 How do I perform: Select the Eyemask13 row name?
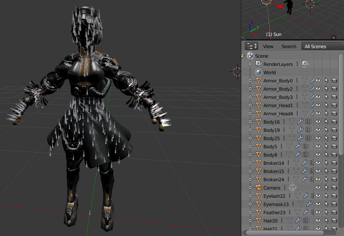click(x=276, y=204)
